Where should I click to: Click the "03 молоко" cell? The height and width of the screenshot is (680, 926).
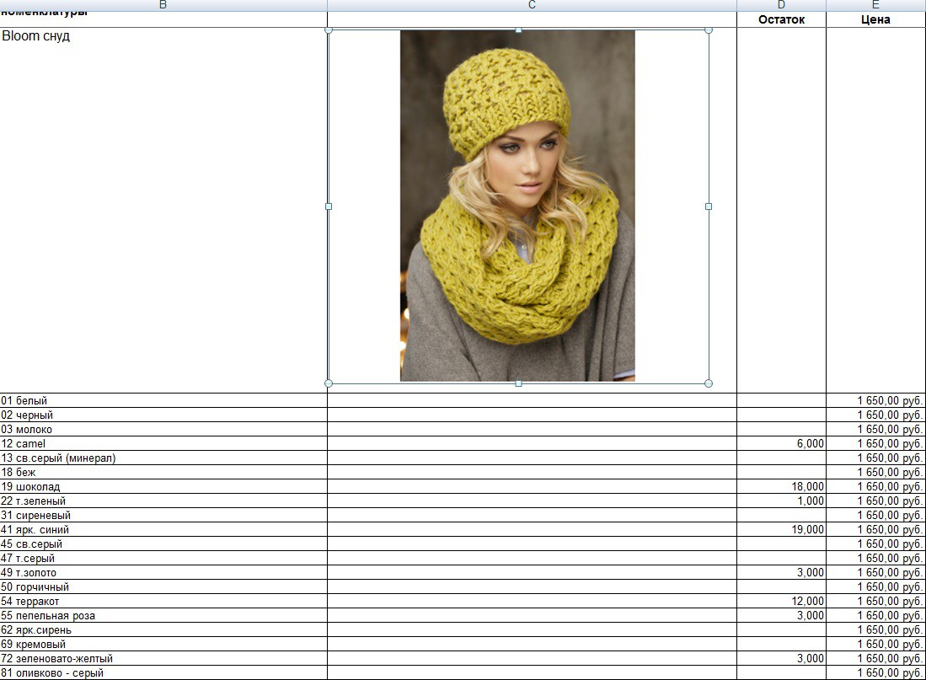(x=163, y=429)
